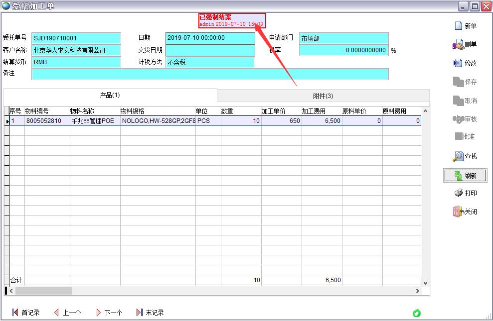The image size is (493, 321).
Task: Select table row with 8005052810
Action: click(44, 121)
